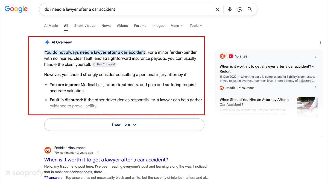The image size is (328, 181).
Task: Click the 70+ comments text
Action: 64,153
